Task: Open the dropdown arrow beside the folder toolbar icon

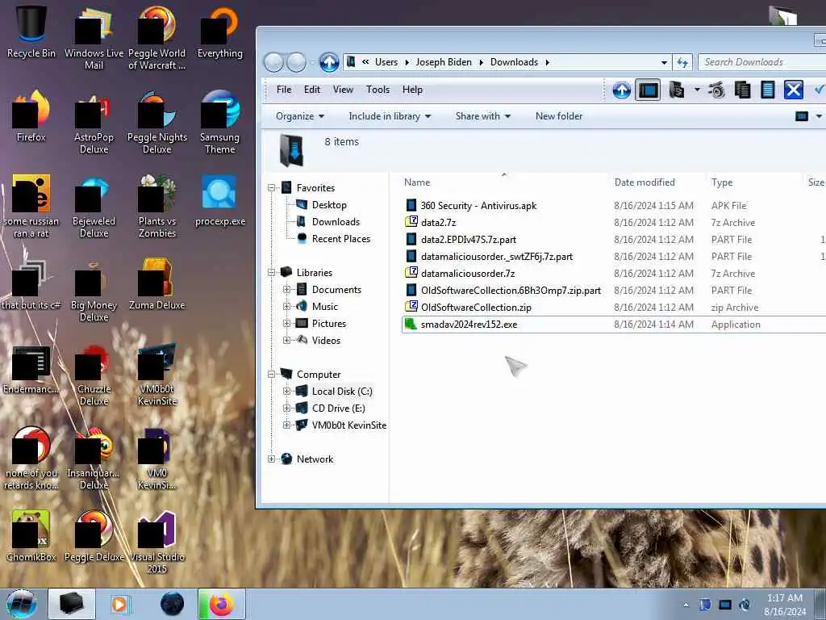Action: pos(697,90)
